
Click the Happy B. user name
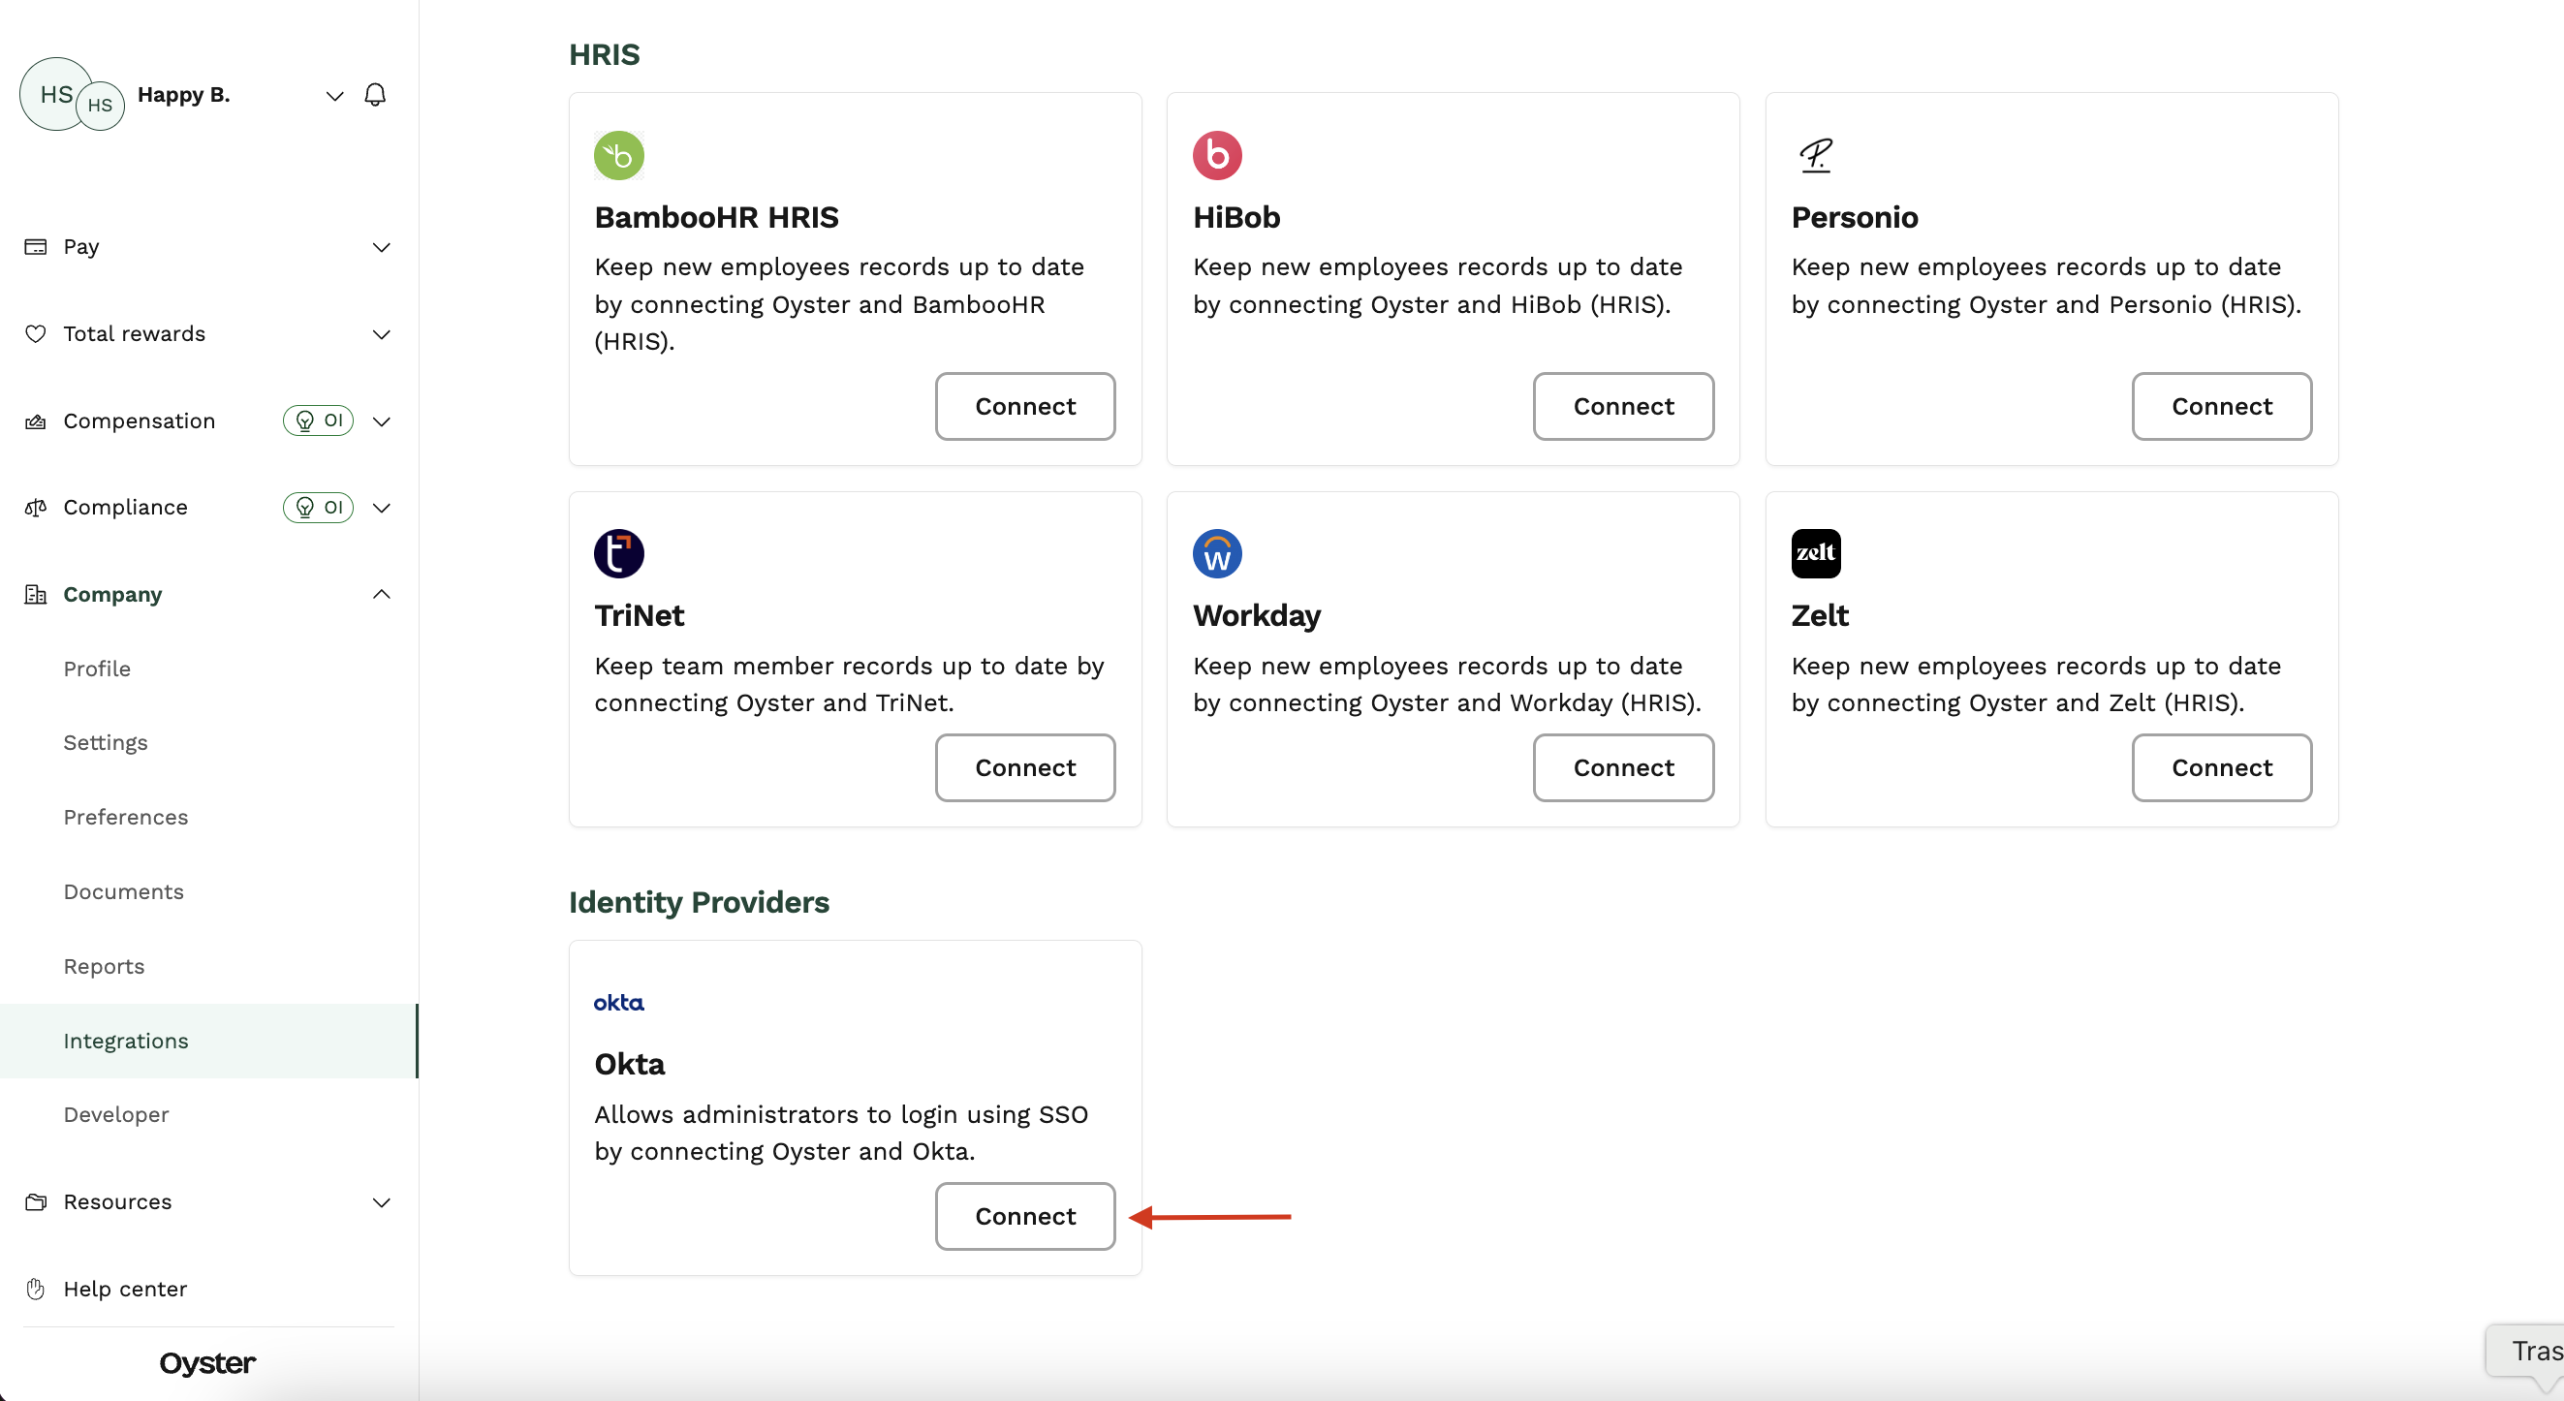(184, 96)
